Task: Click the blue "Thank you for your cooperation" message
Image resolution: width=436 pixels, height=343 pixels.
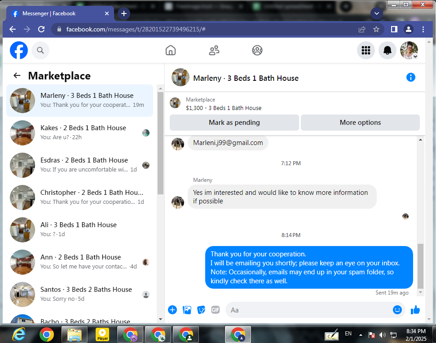Action: [x=309, y=268]
